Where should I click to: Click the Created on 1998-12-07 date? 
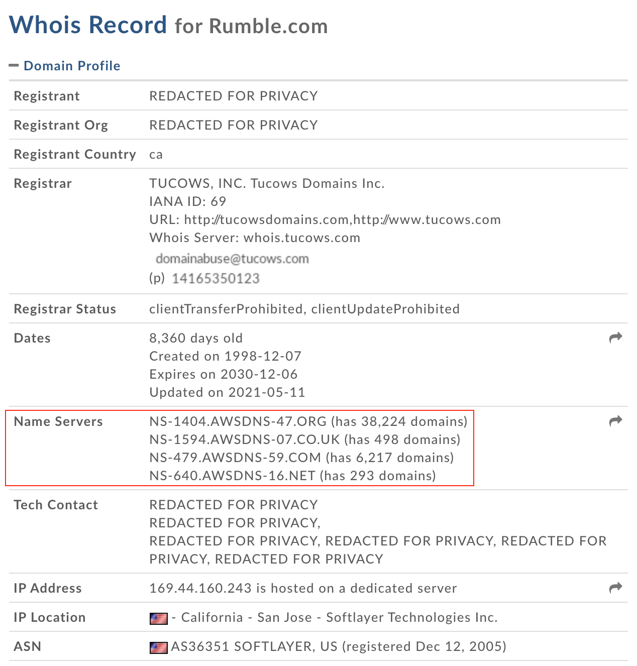pyautogui.click(x=225, y=356)
